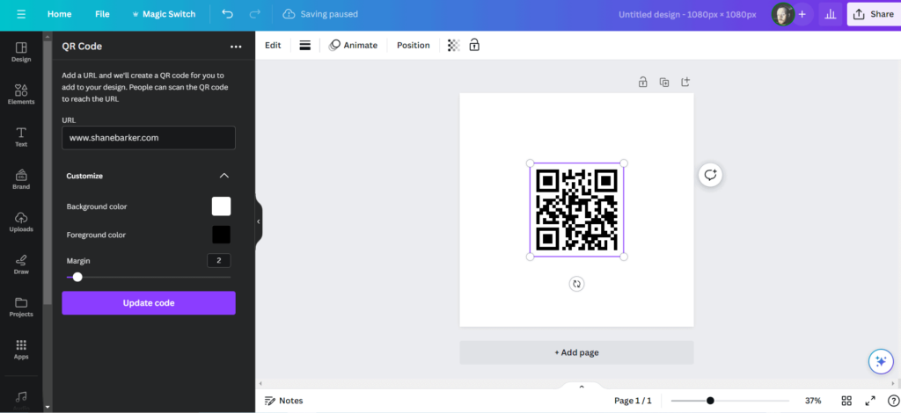Open the transparency checkerboard icon
Screen dimensions: 901x413
(454, 46)
